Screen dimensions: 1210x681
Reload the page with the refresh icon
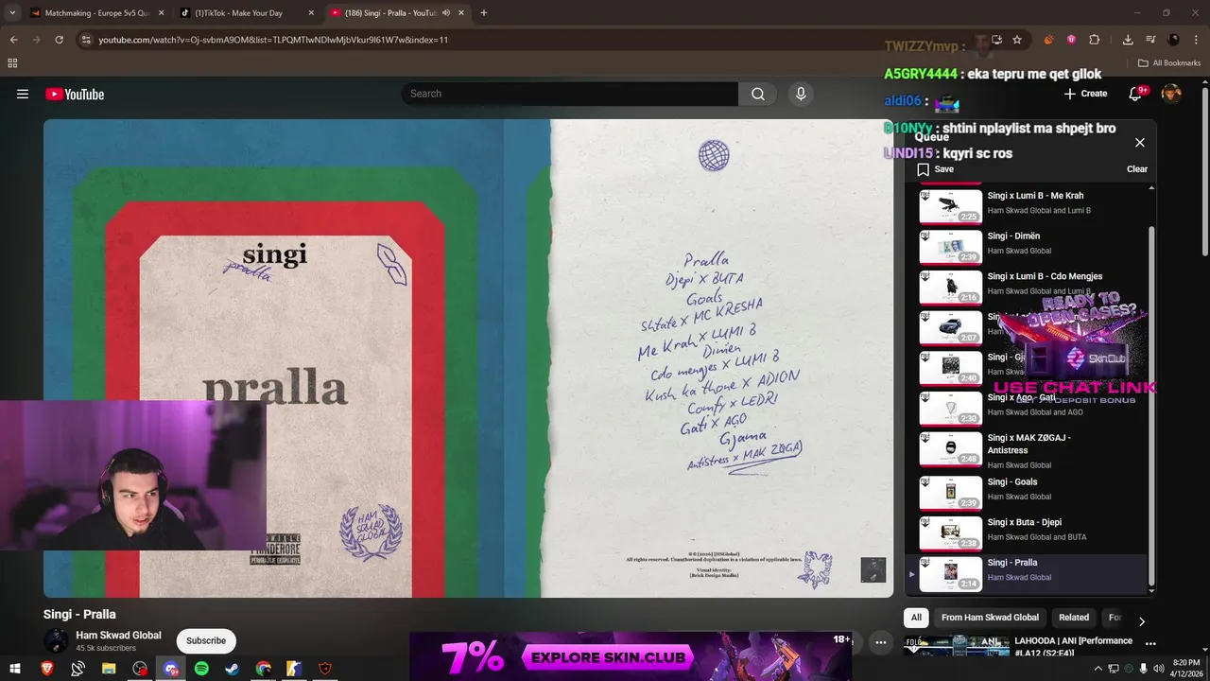coord(59,40)
